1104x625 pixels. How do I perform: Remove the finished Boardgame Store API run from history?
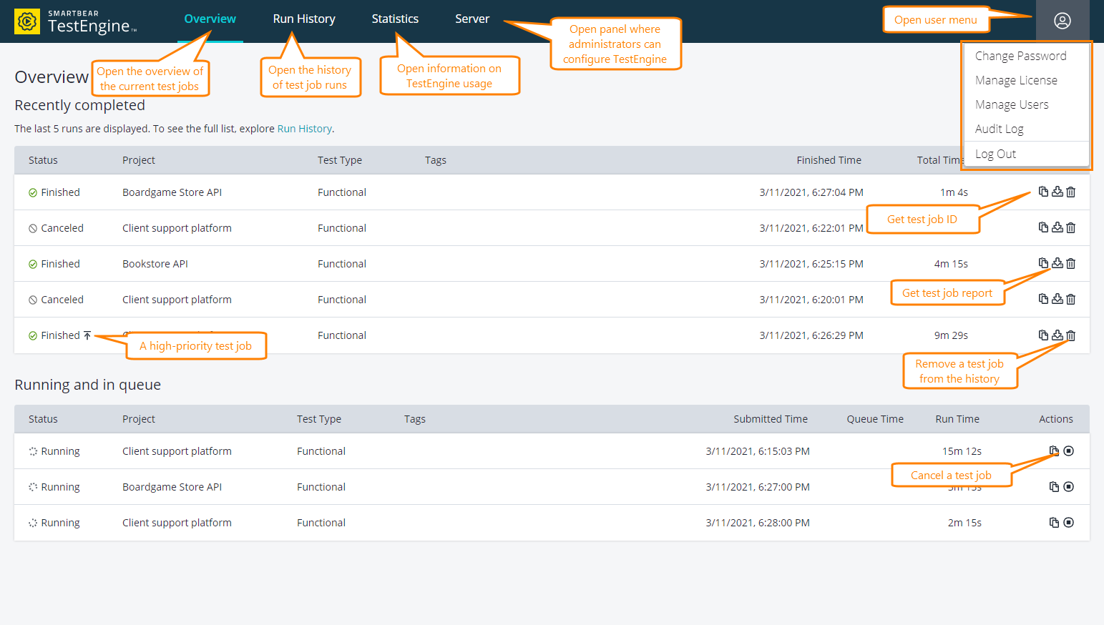(1070, 192)
